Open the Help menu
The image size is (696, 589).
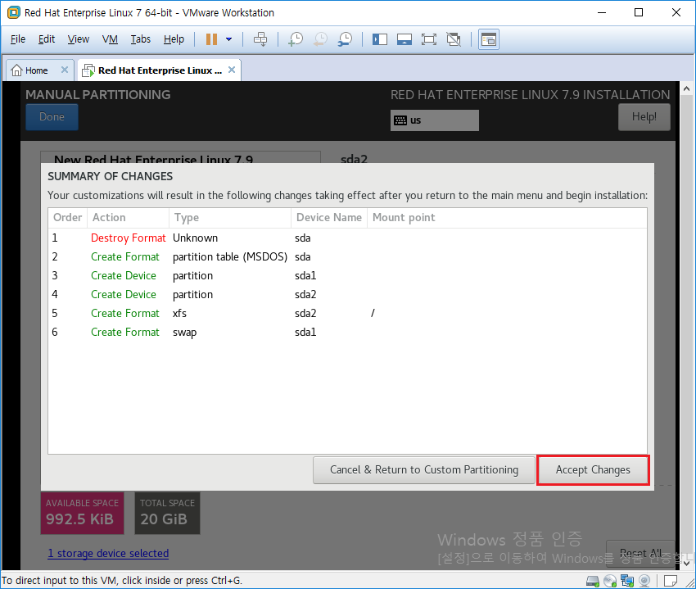coord(174,39)
